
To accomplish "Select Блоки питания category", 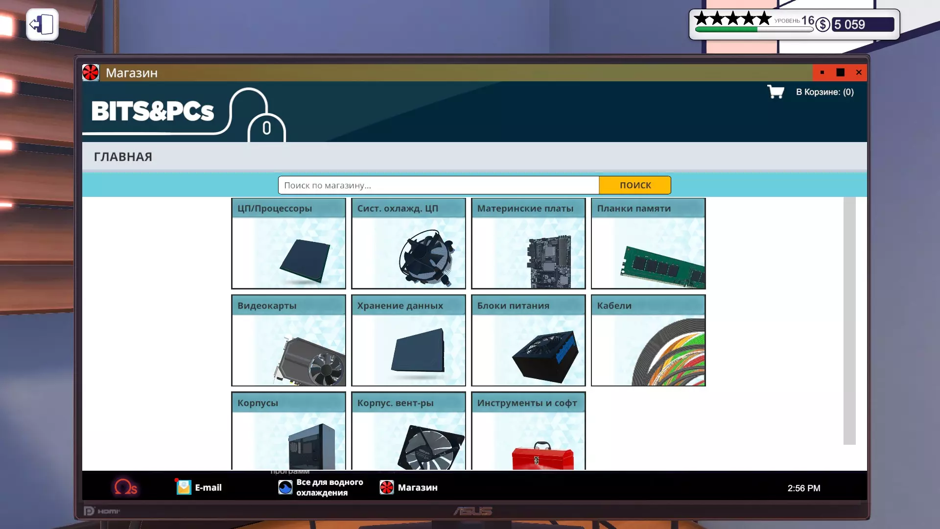I will click(528, 340).
